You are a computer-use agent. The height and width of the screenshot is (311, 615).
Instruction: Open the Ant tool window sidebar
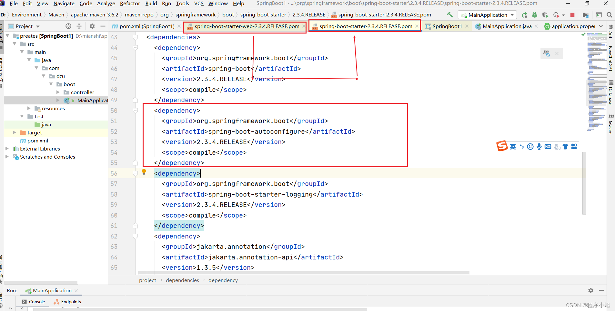click(610, 31)
